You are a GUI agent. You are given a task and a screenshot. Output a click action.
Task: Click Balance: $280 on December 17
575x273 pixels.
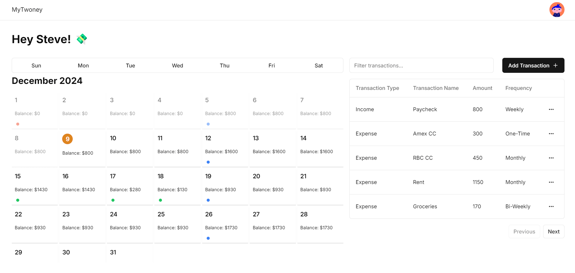coord(125,190)
